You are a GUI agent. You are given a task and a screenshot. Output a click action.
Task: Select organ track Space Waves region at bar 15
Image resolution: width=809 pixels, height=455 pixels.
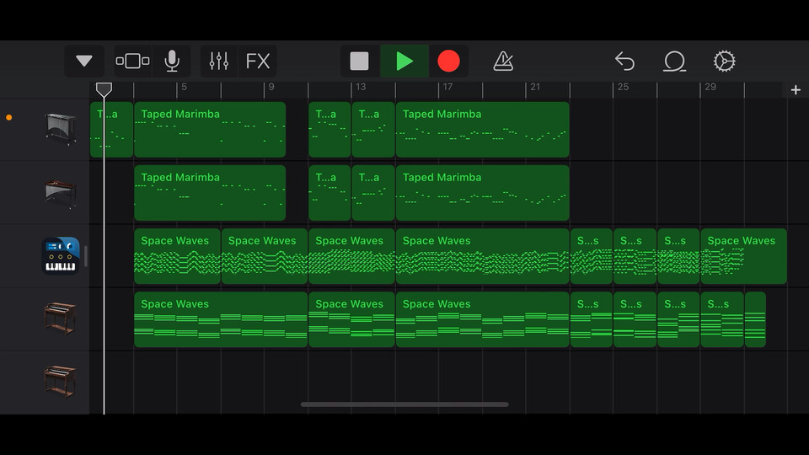482,320
